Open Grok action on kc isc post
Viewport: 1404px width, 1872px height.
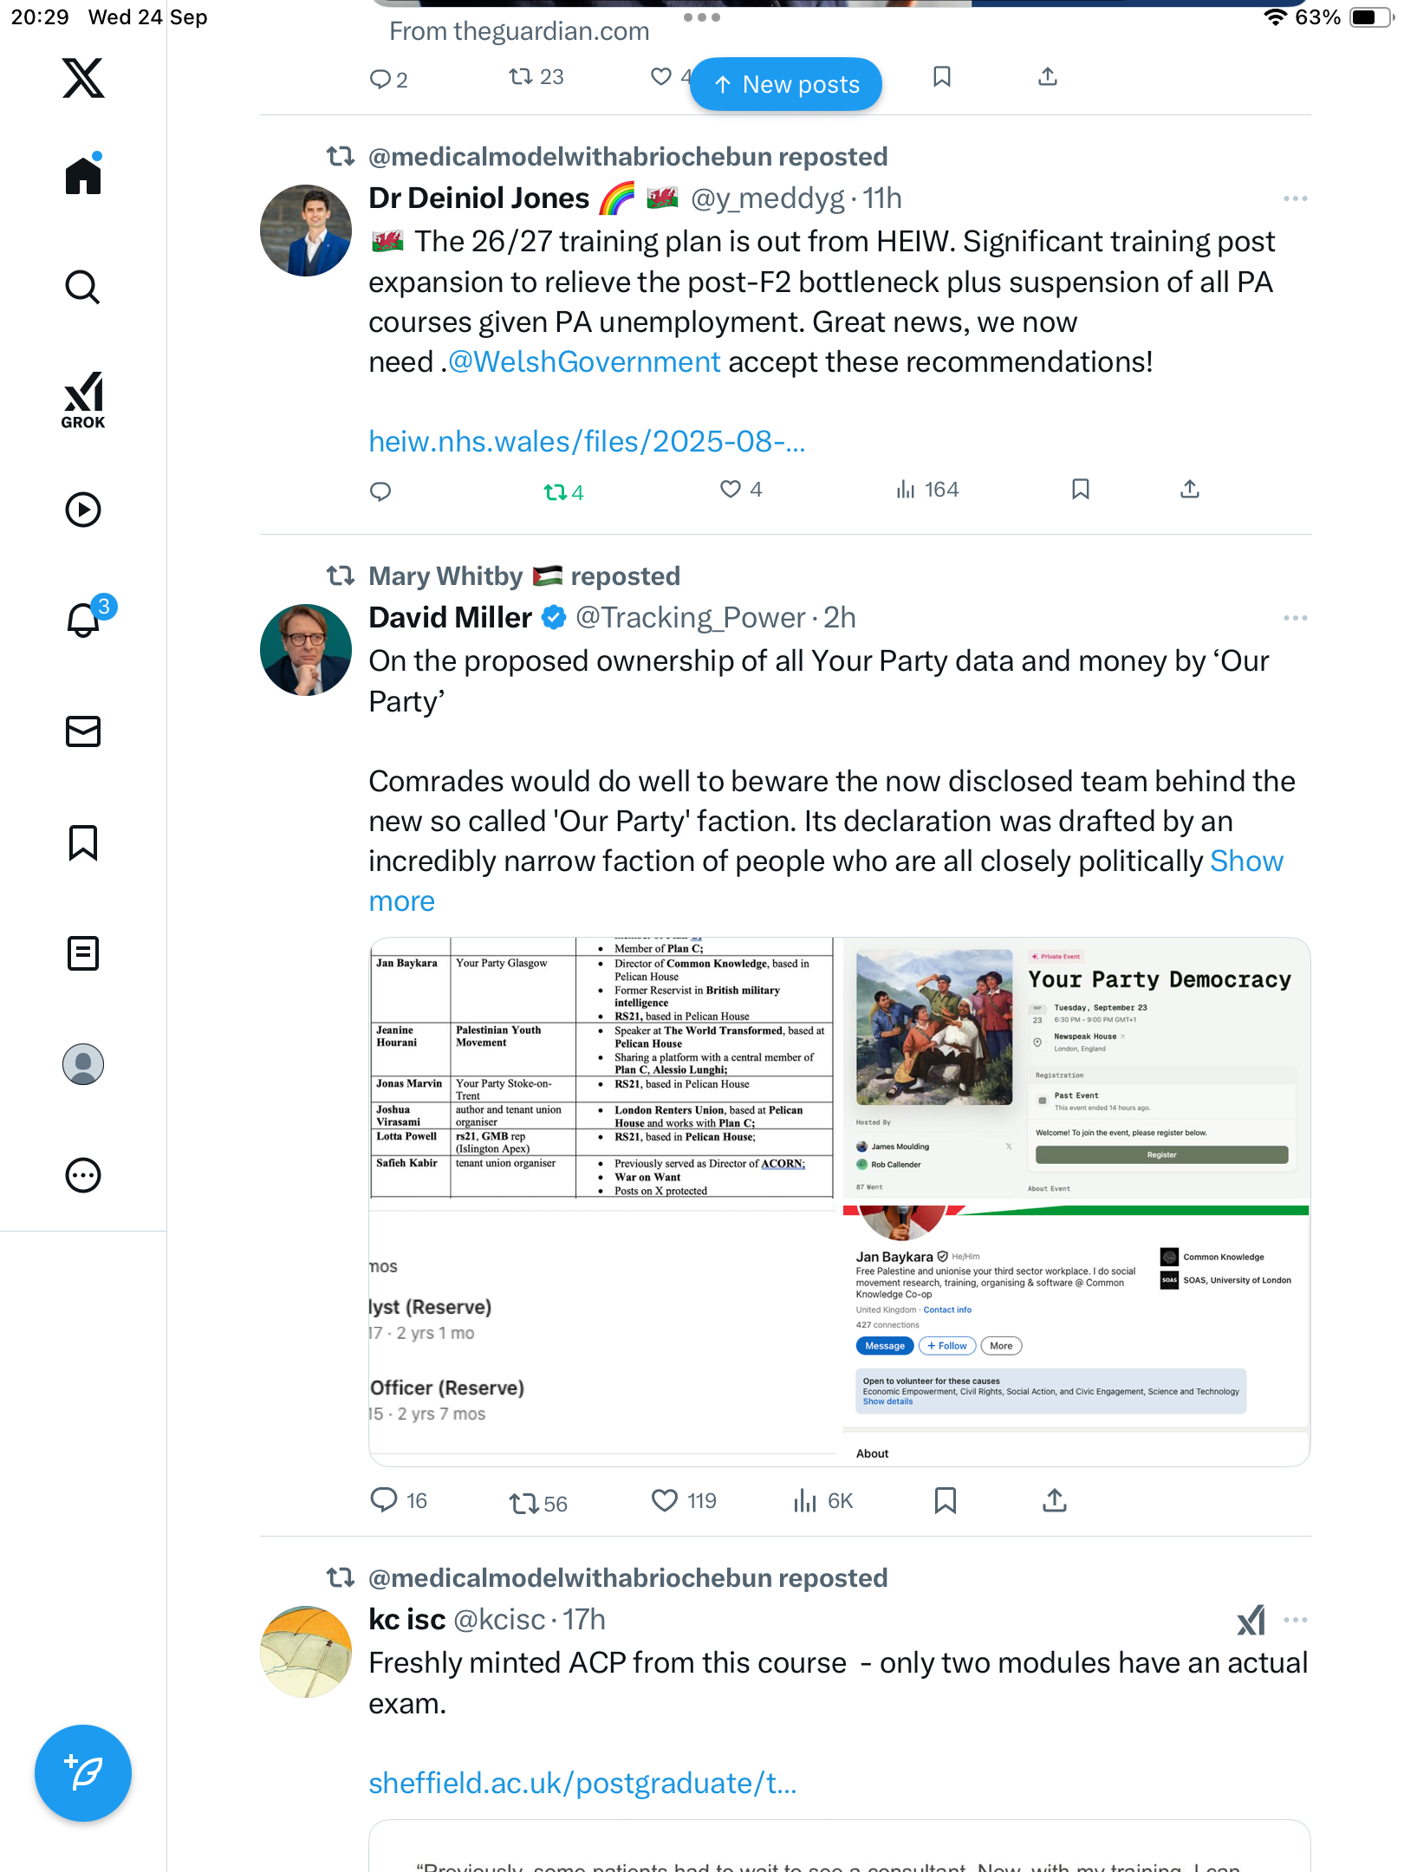tap(1251, 1620)
